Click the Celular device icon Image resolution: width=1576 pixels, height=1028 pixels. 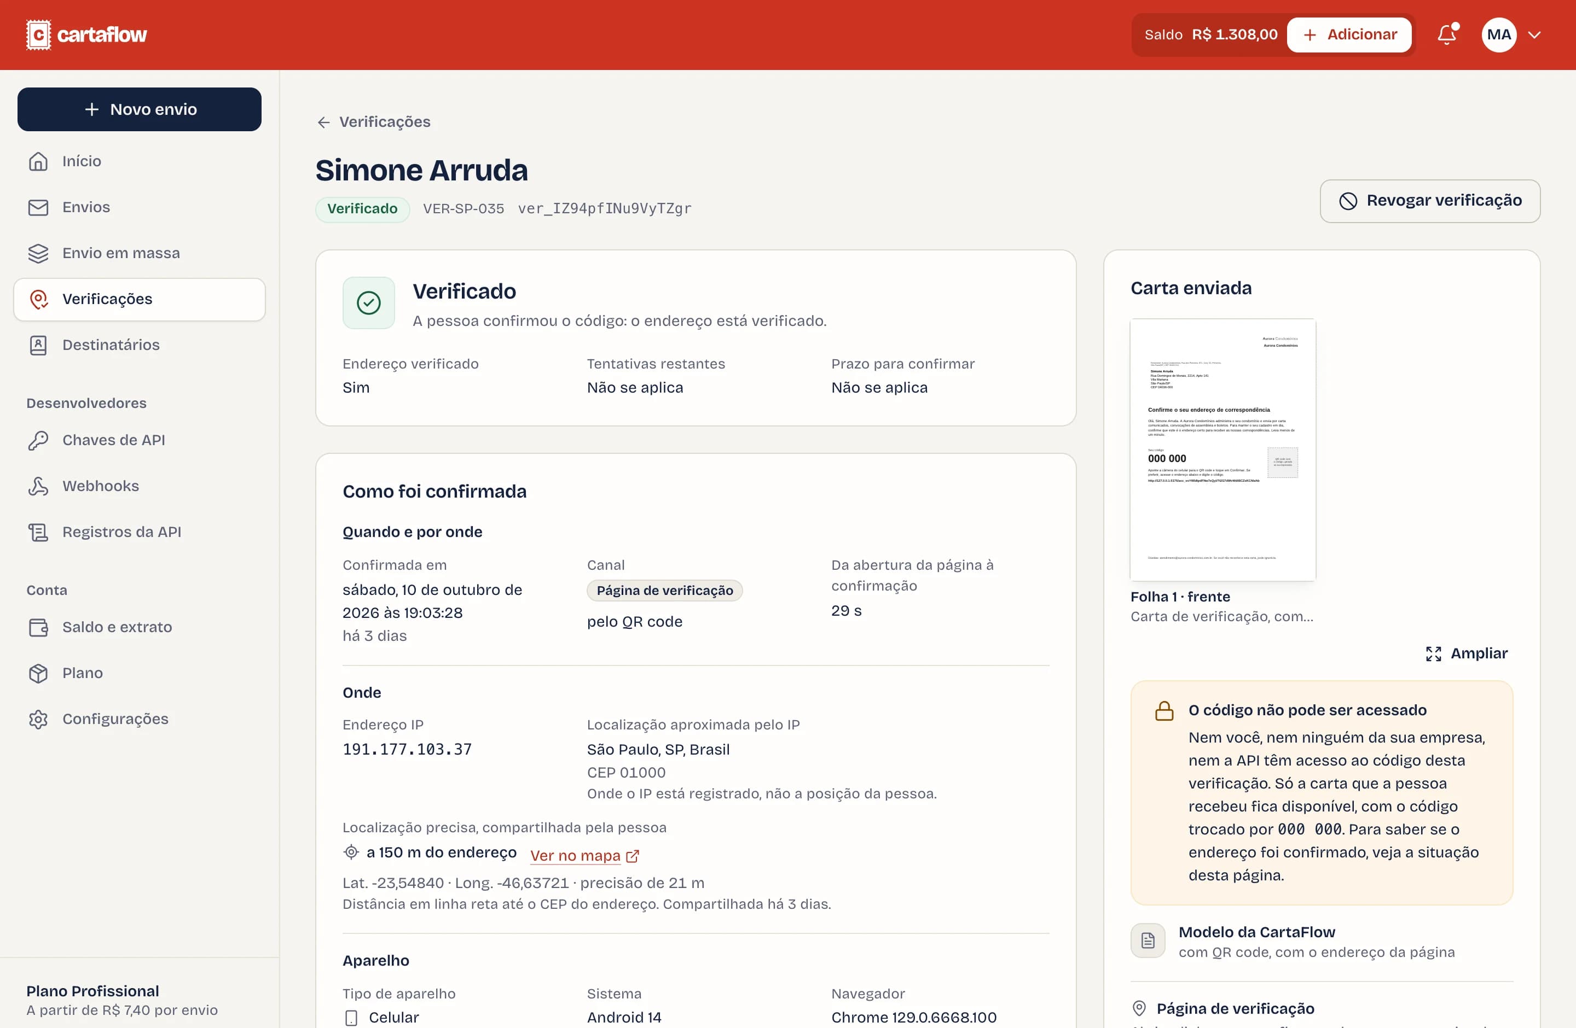[351, 1018]
